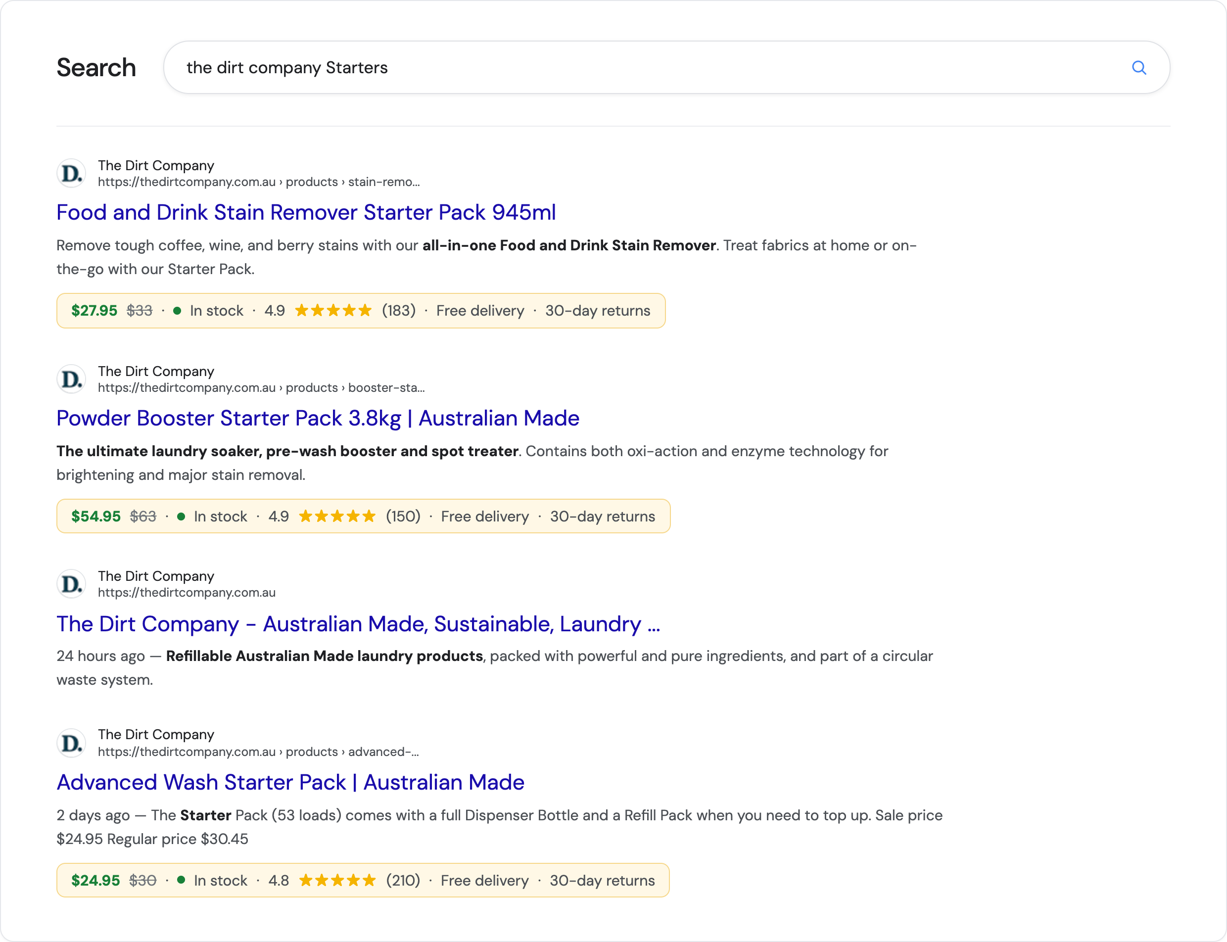Open Food and Drink Stain Remover Starter Pack link
Viewport: 1227px width, 942px height.
(306, 213)
